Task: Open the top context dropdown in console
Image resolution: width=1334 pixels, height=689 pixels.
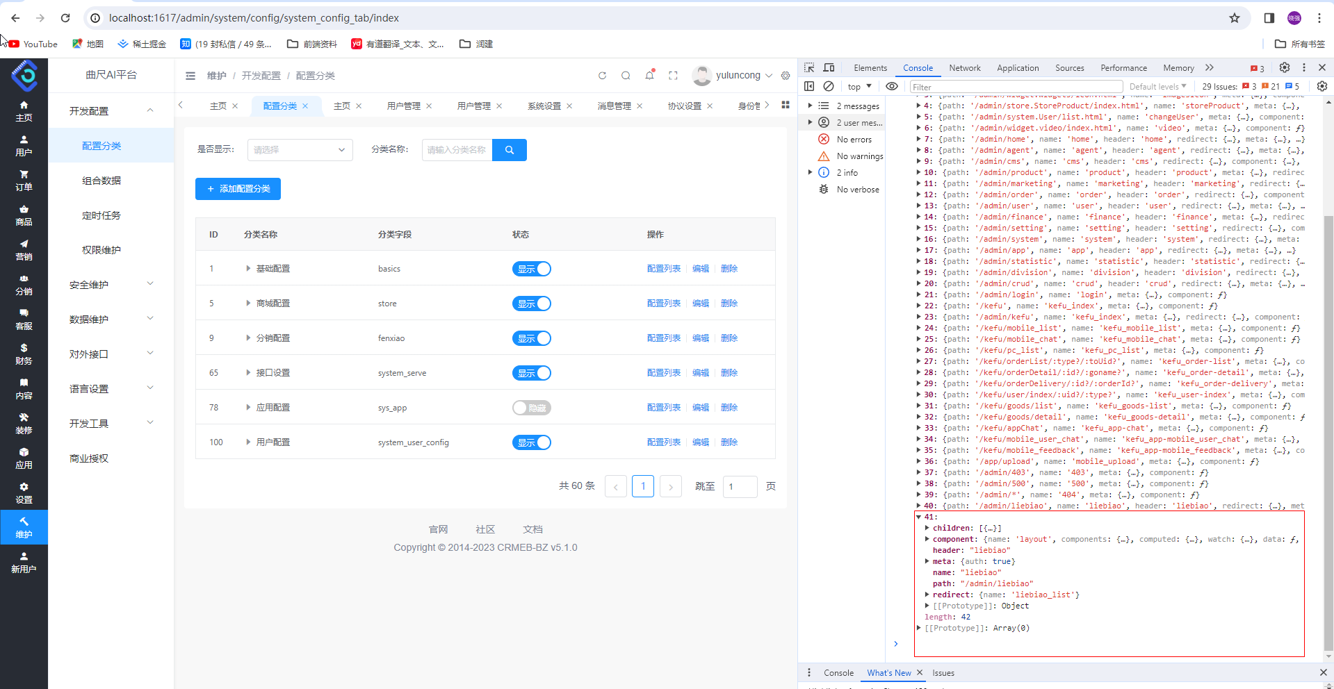Action: coord(860,86)
